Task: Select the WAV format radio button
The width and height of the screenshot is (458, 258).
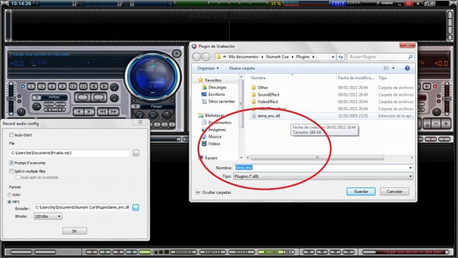Action: click(x=9, y=195)
